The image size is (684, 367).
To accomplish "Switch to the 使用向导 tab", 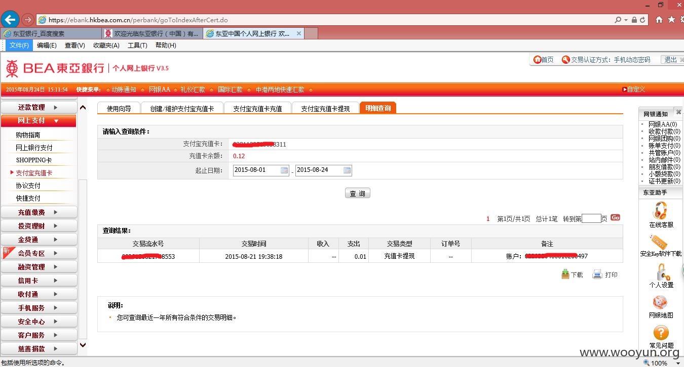I will coord(119,108).
